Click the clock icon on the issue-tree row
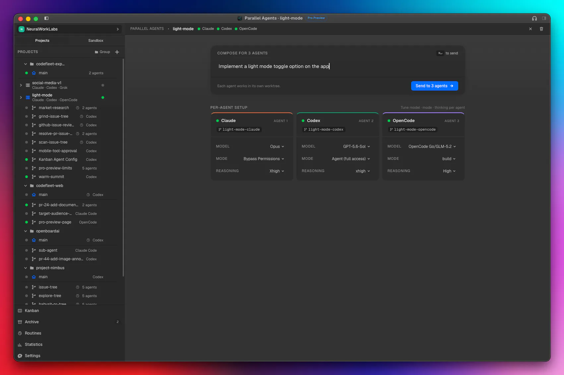This screenshot has height=375, width=564. [x=78, y=287]
